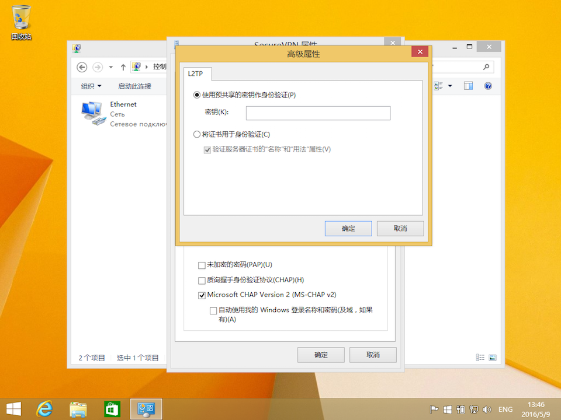Image resolution: width=561 pixels, height=420 pixels.
Task: Open view options dropdown arrow
Action: pos(450,86)
